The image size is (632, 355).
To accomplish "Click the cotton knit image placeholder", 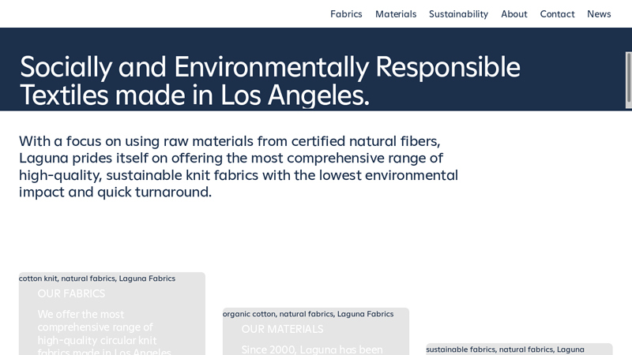I will click(x=97, y=278).
